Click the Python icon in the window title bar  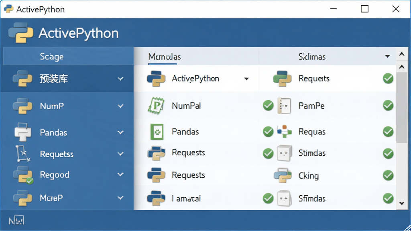[9, 9]
